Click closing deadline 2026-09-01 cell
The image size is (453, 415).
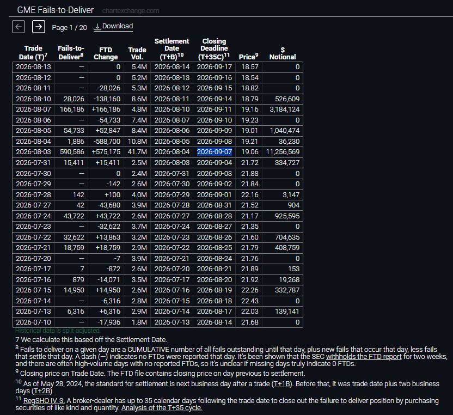tap(215, 195)
